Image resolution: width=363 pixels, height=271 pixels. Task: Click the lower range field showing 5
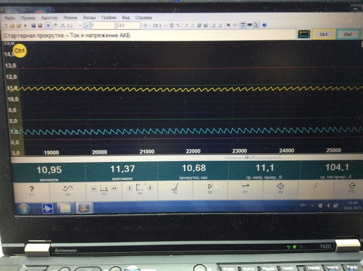(103, 25)
